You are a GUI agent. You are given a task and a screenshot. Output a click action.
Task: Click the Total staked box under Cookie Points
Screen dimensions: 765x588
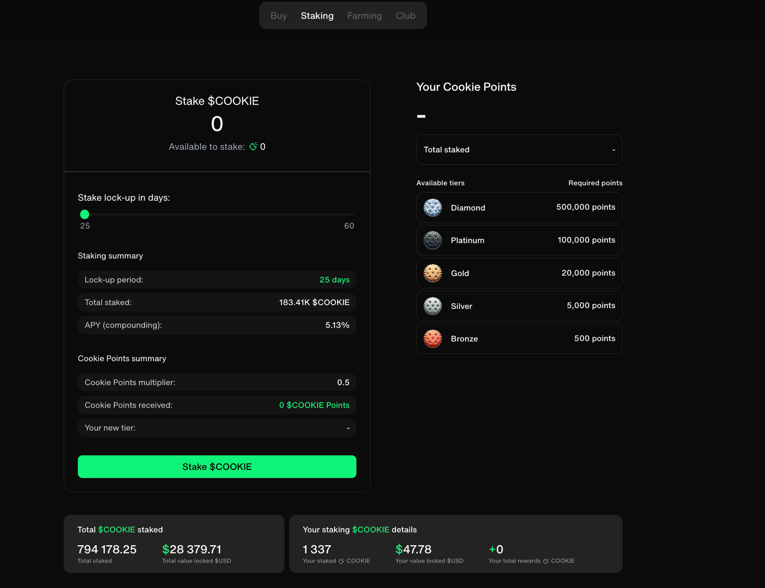point(519,149)
